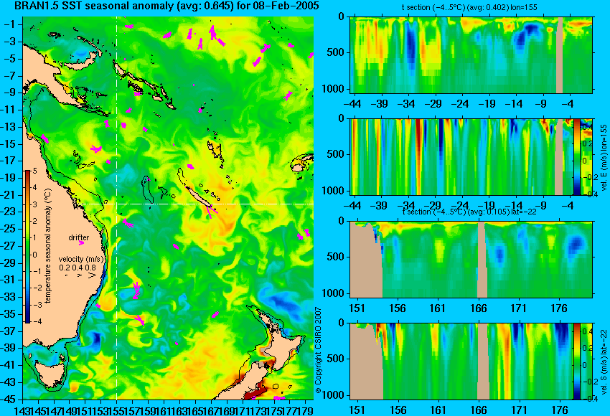Click '176' axis label under lat=-22 temperature section
The width and height of the screenshot is (610, 416).
560,308
